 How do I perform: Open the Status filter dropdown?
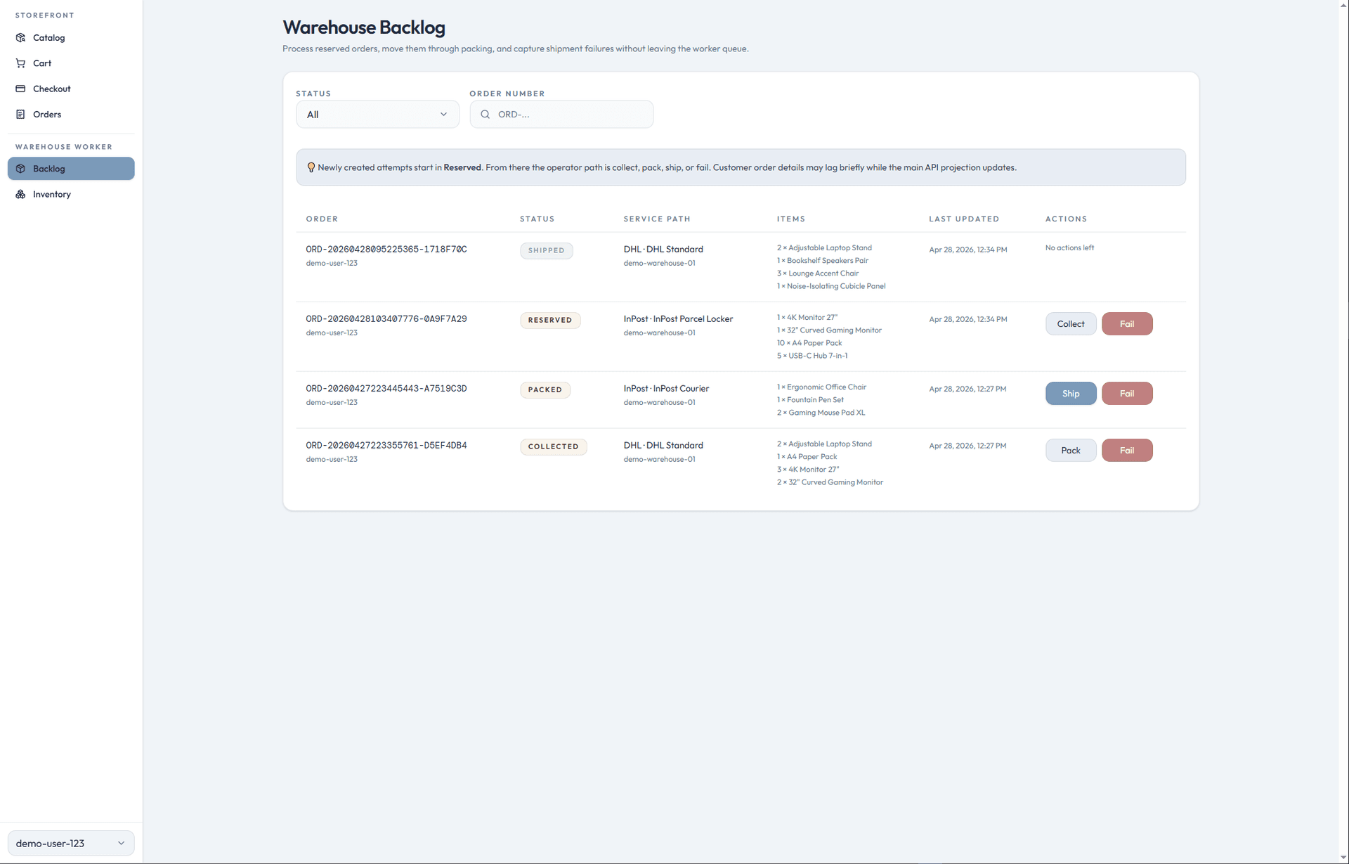(x=377, y=114)
